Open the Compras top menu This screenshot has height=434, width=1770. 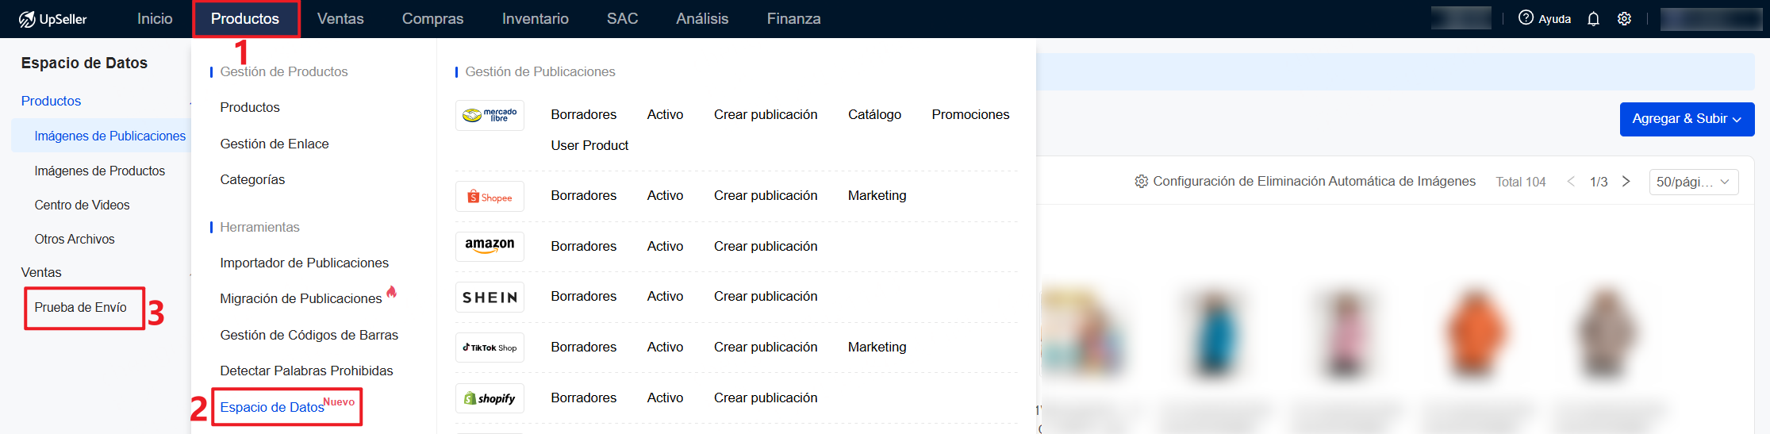[432, 19]
